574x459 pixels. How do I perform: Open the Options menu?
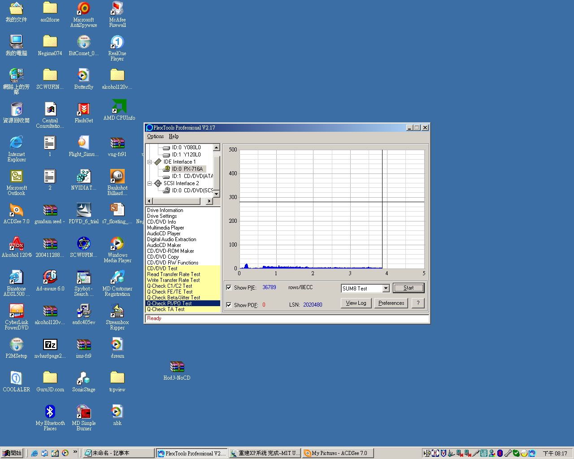click(156, 136)
